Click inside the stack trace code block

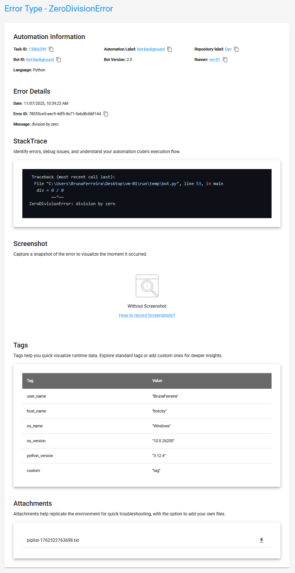147,194
